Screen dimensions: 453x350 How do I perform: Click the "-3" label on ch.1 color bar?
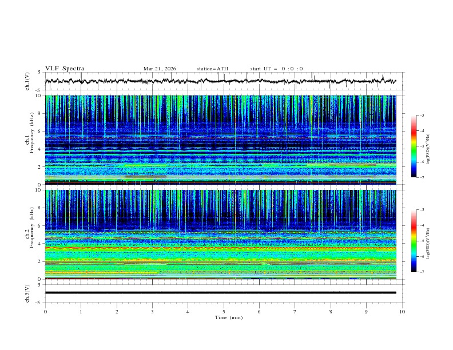pos(422,116)
